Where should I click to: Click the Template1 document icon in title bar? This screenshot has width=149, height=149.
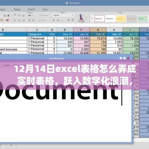tap(67, 3)
